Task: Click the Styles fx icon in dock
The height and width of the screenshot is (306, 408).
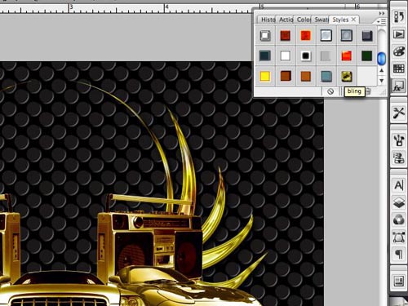Action: 399,86
